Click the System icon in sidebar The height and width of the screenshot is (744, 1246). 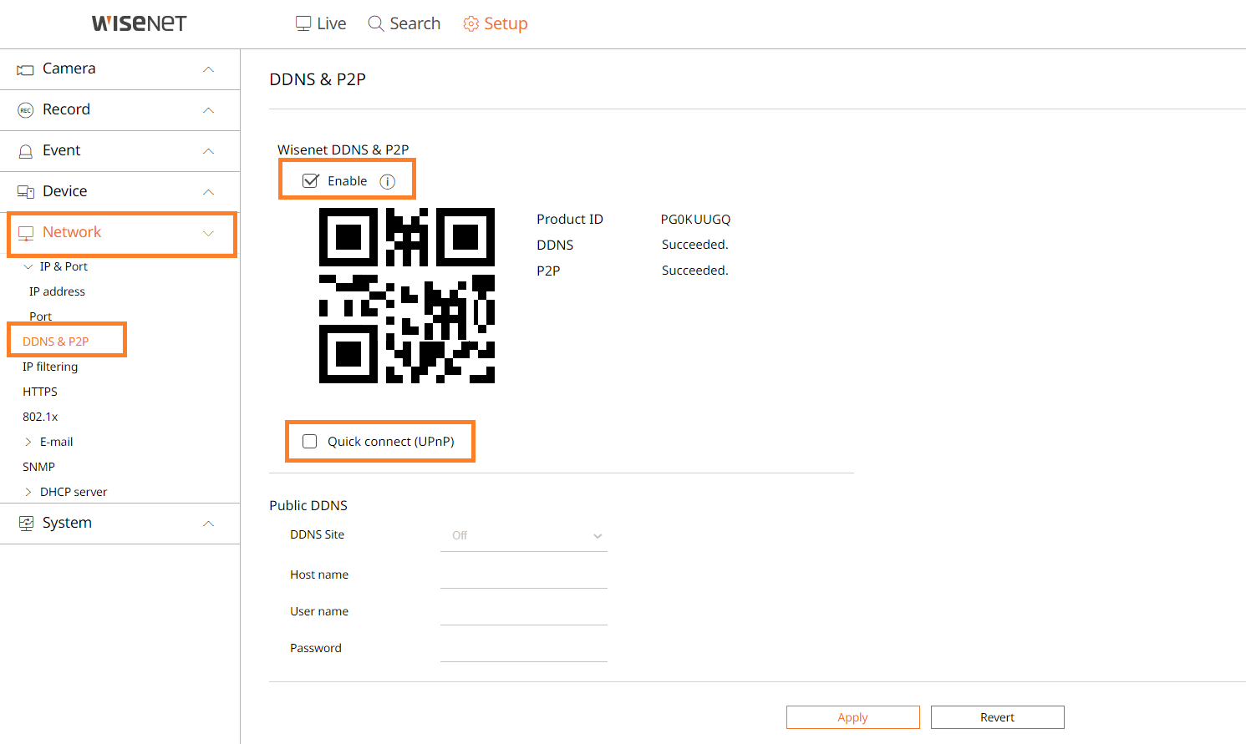26,524
